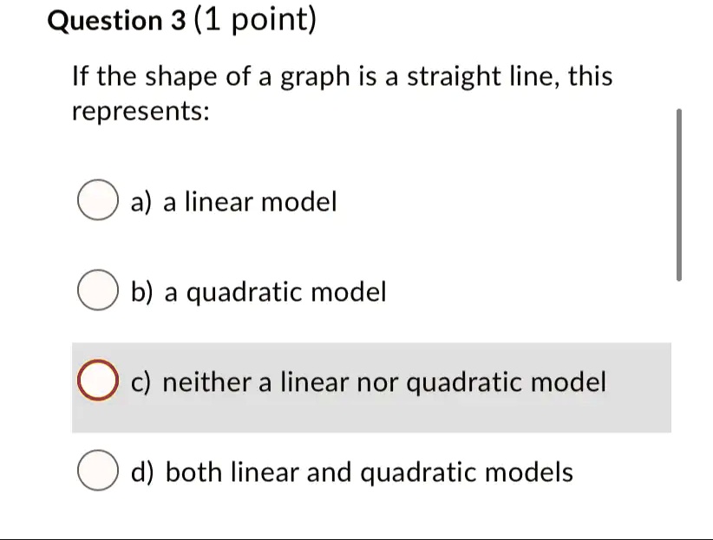
Task: Choose the answer 'a quadratic model'
Action: pos(258,292)
